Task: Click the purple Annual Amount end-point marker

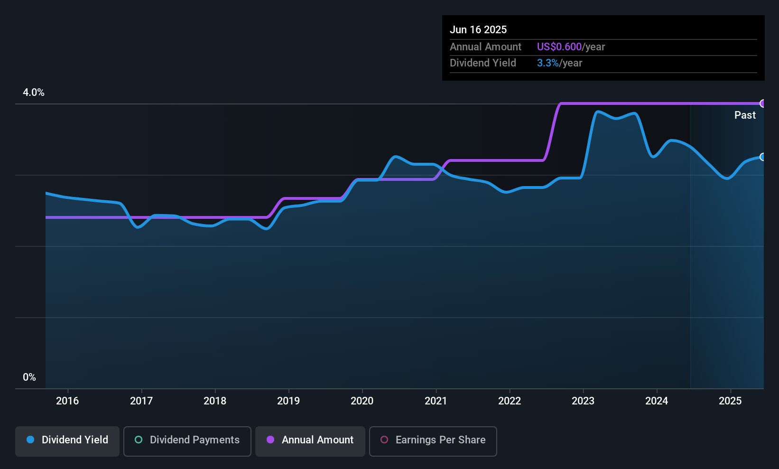Action: tap(763, 103)
